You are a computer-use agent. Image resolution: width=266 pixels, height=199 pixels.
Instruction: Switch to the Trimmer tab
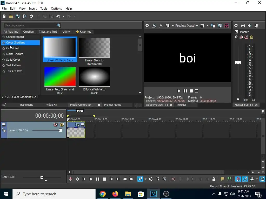point(181,105)
